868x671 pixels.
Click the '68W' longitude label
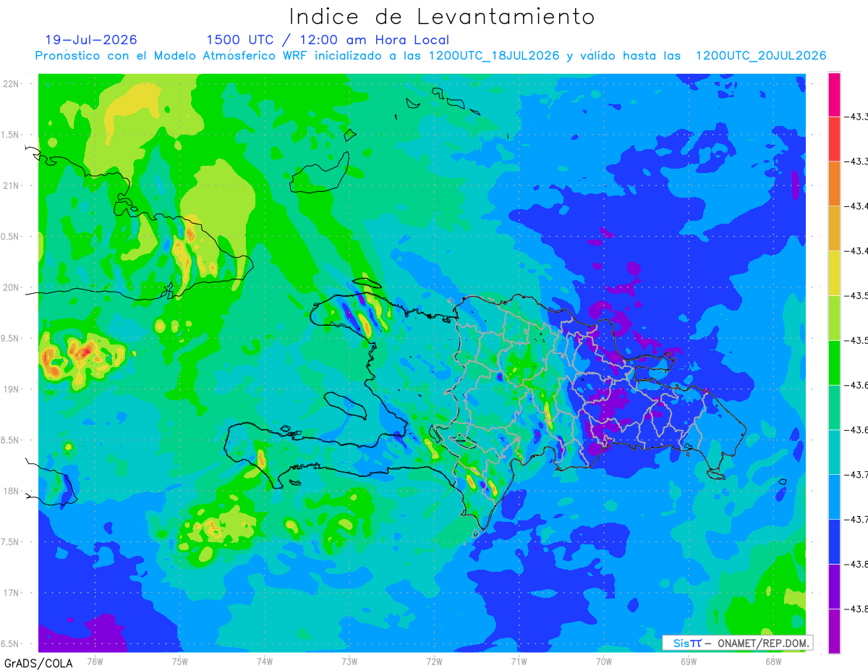pos(773,660)
